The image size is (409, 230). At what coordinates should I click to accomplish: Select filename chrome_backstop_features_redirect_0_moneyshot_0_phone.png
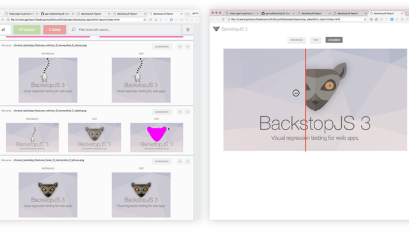coord(50,45)
